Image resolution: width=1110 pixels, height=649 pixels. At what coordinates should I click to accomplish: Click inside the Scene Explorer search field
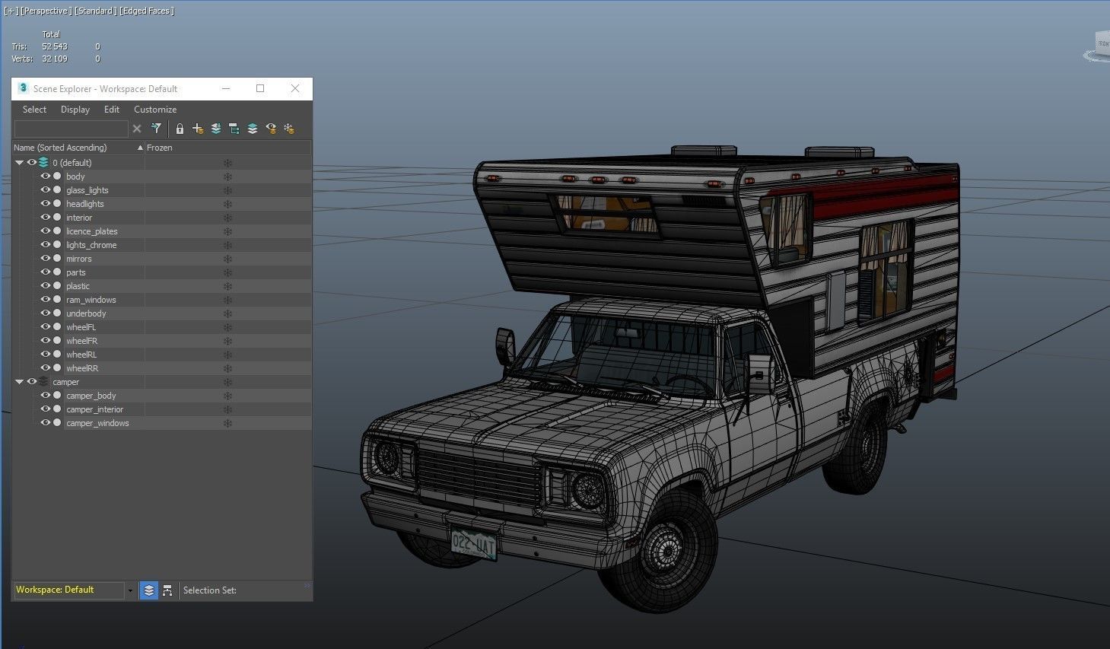point(72,129)
